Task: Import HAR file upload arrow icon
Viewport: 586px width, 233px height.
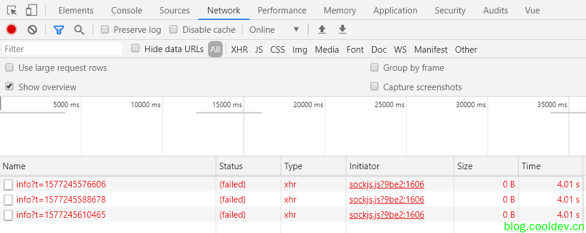Action: (322, 29)
